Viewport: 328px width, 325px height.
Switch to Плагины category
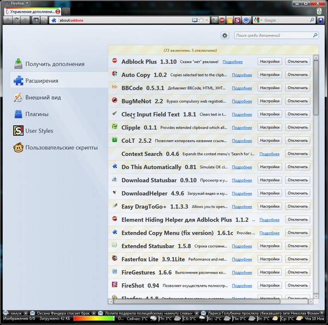pyautogui.click(x=59, y=114)
